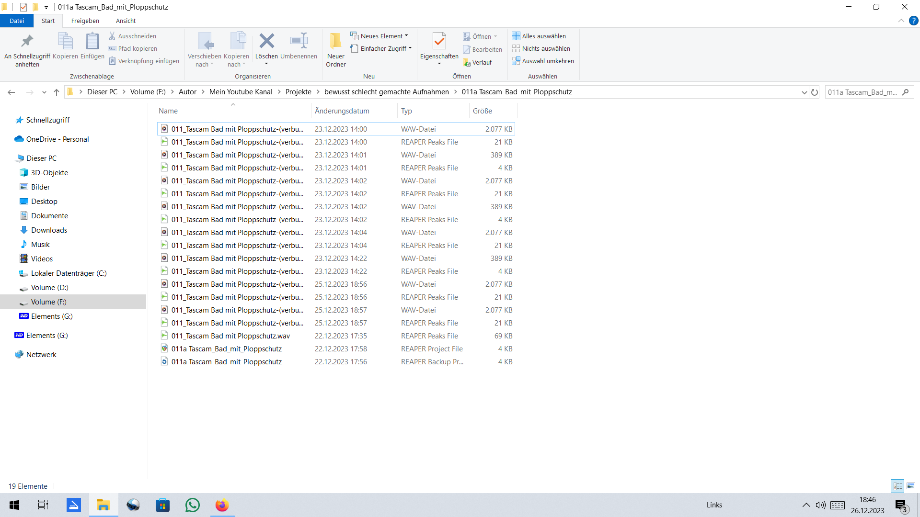The image size is (920, 517).
Task: Click the Löschen delete icon
Action: click(x=266, y=42)
